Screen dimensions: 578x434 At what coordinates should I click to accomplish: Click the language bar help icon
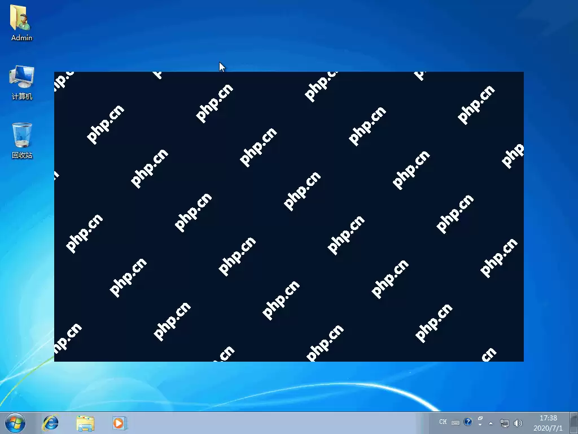[x=467, y=422]
